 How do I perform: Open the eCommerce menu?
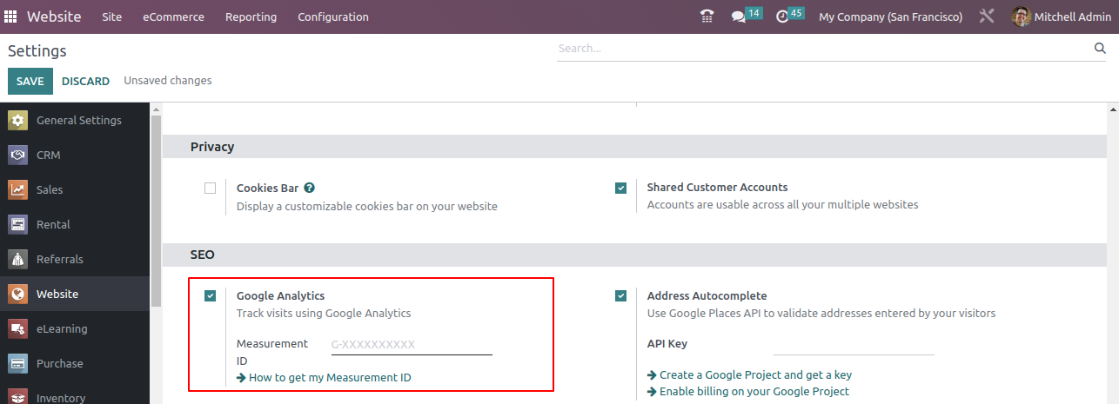173,17
